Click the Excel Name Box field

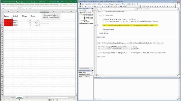pyautogui.click(x=9, y=8)
